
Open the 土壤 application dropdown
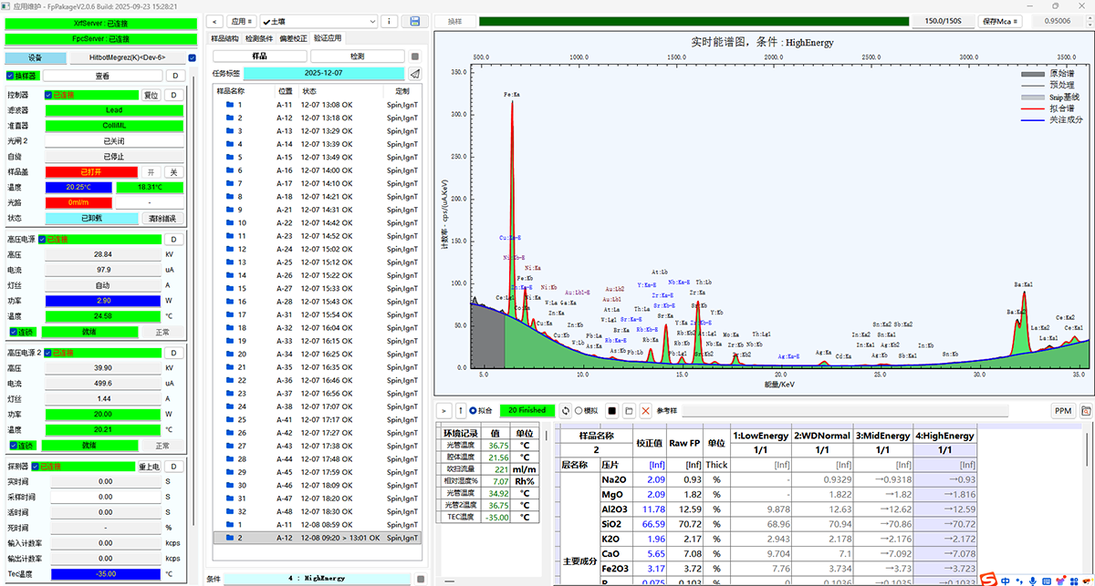(319, 21)
